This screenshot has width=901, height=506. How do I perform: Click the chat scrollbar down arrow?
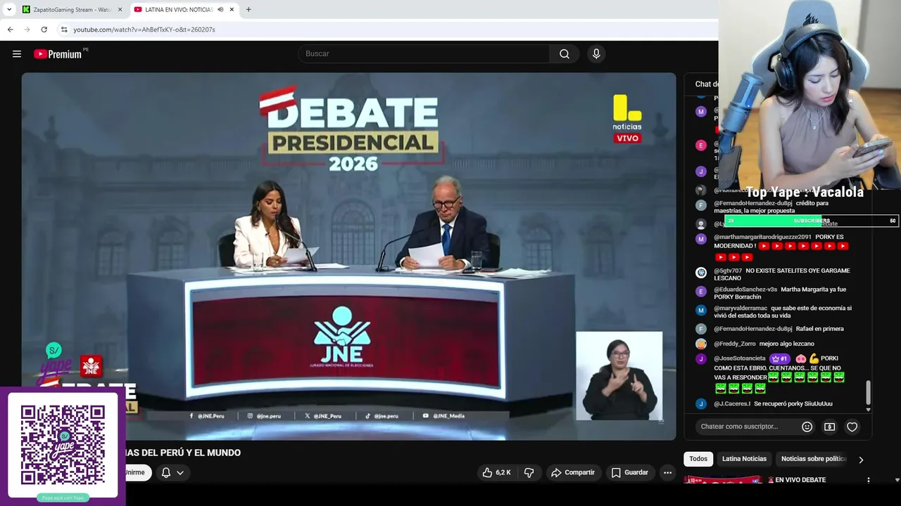click(x=868, y=410)
